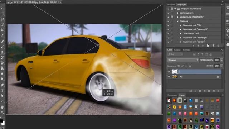This screenshot has width=229, height=129.
Task: Toggle checkmark for Операции по умолчанию set
Action: coord(169,9)
